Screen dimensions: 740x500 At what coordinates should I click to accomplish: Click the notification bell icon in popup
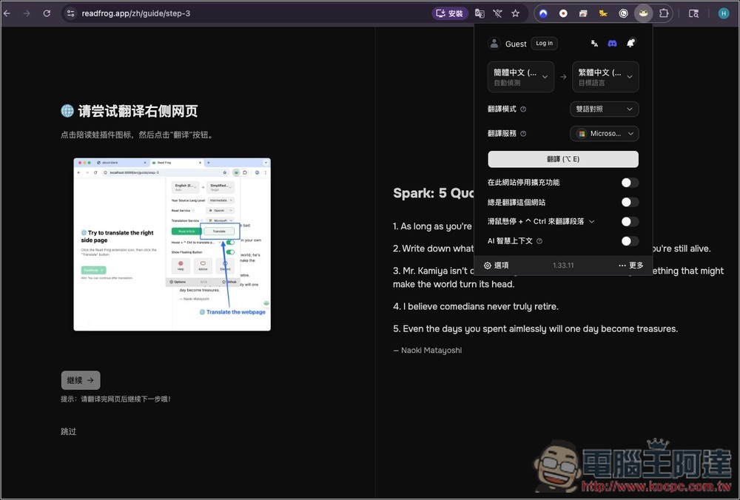point(630,43)
